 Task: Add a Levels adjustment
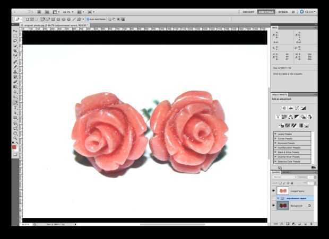click(x=291, y=108)
